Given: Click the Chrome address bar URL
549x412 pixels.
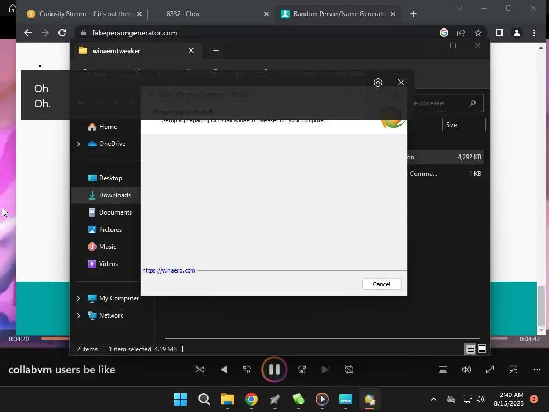Looking at the screenshot, I should coord(135,33).
